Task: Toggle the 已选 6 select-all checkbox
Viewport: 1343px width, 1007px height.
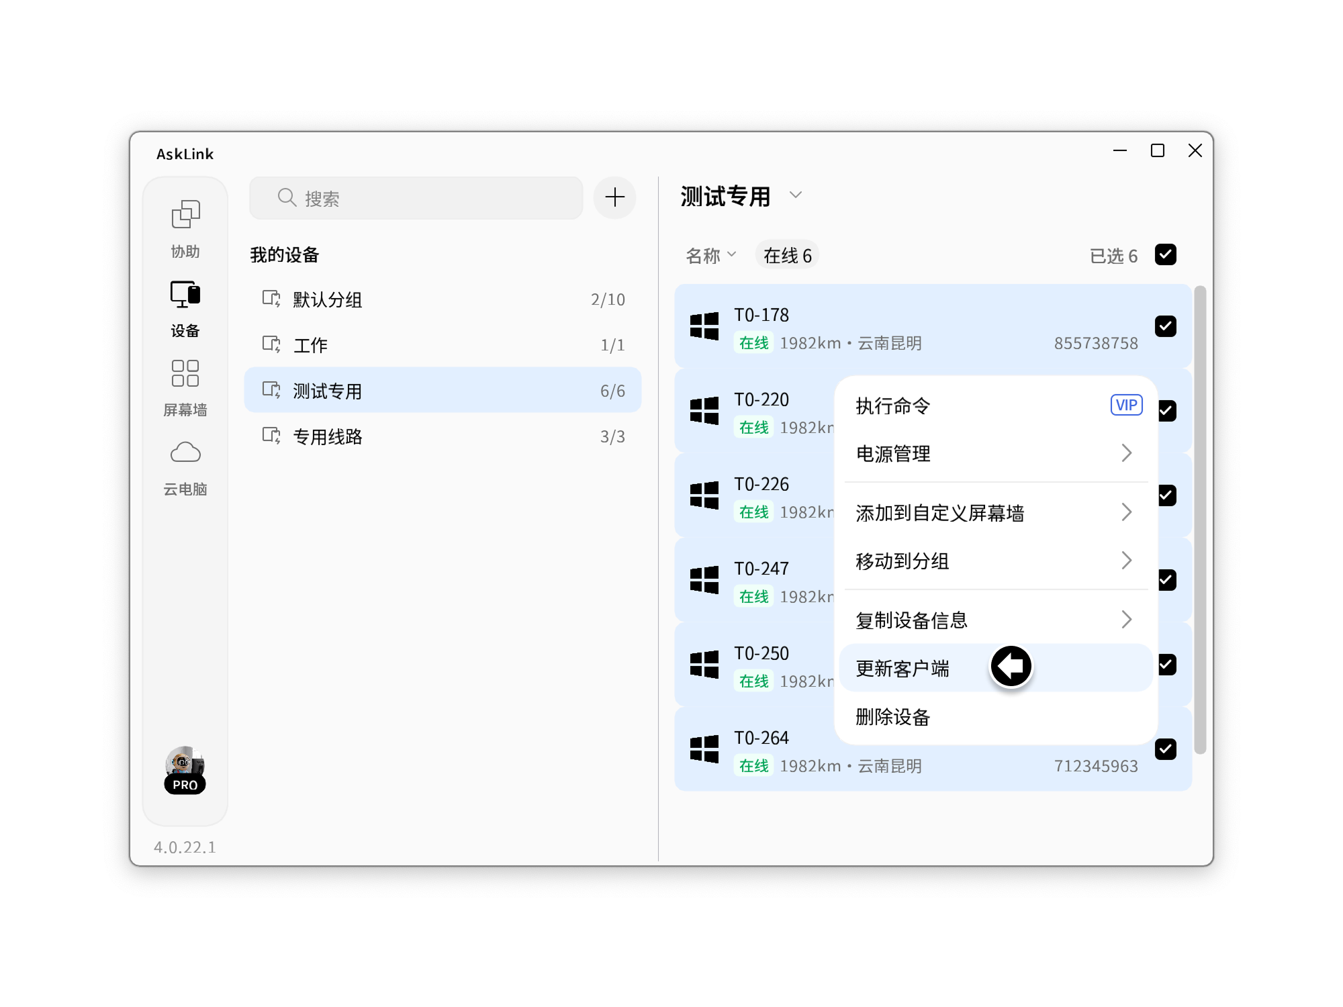Action: (x=1166, y=254)
